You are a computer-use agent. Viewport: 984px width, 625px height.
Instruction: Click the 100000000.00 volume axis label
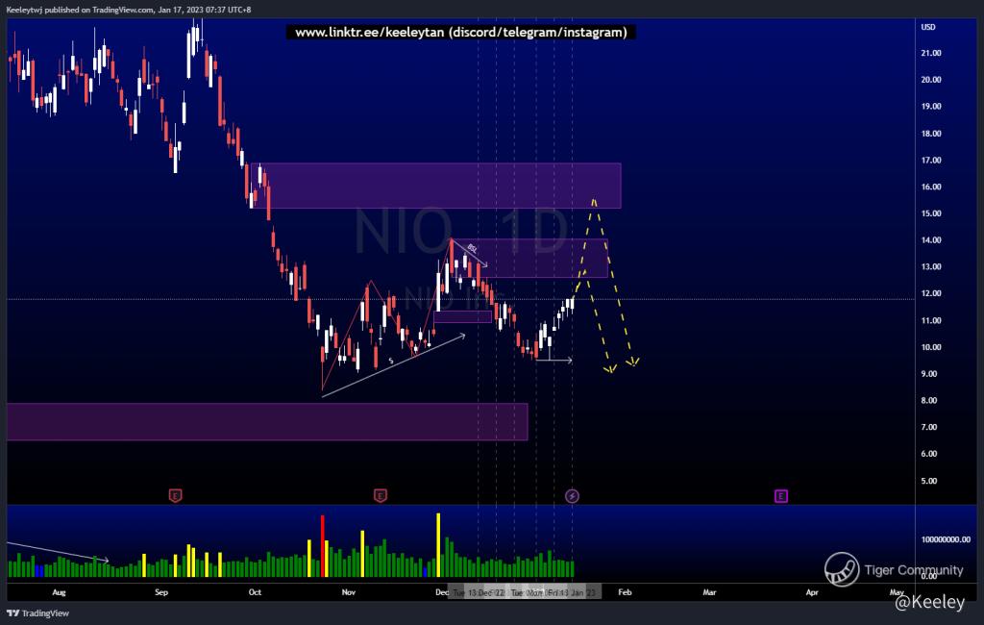pyautogui.click(x=946, y=539)
